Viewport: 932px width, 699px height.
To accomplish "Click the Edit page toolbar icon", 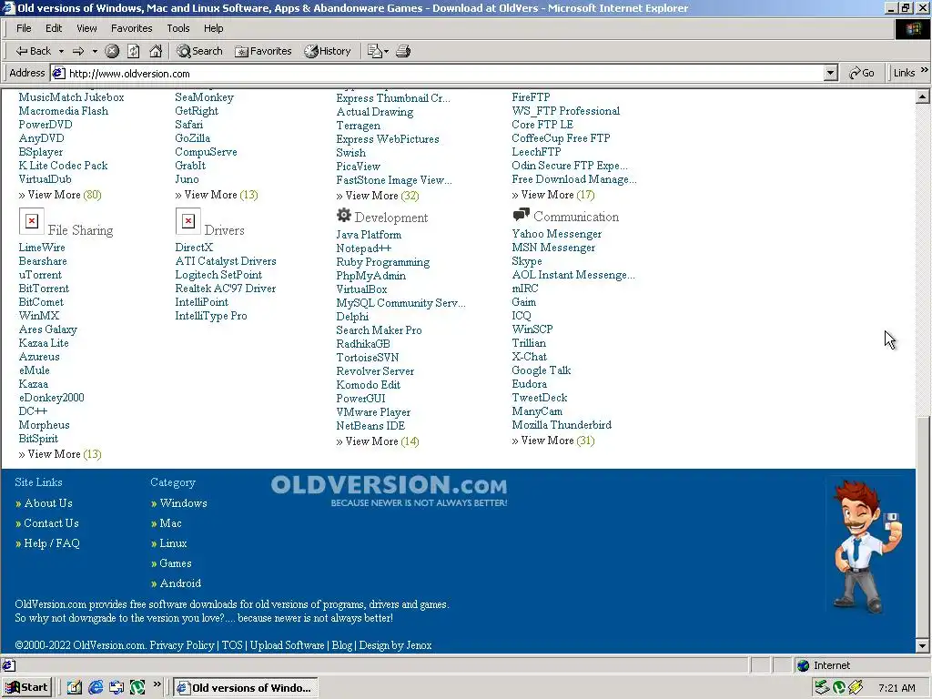I will (x=374, y=51).
